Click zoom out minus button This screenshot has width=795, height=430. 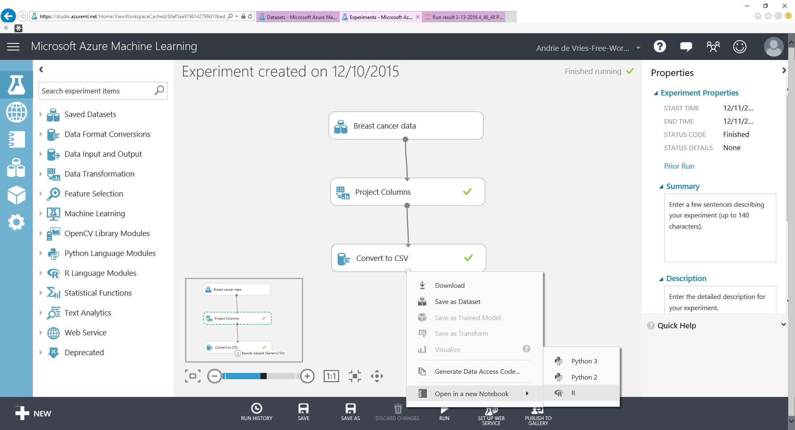[x=214, y=376]
